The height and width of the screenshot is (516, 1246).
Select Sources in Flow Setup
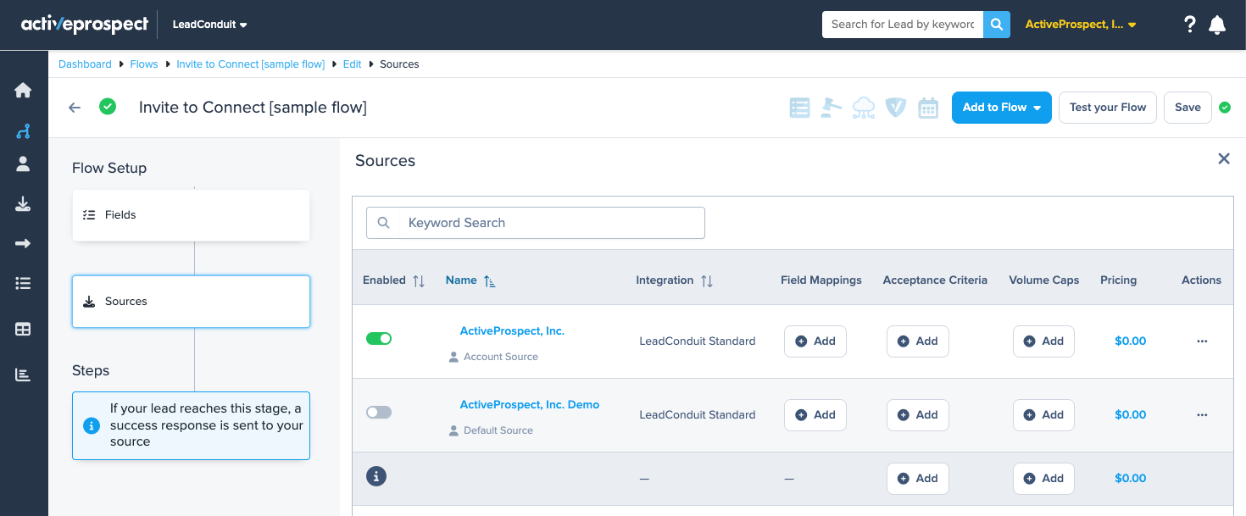[x=191, y=302]
